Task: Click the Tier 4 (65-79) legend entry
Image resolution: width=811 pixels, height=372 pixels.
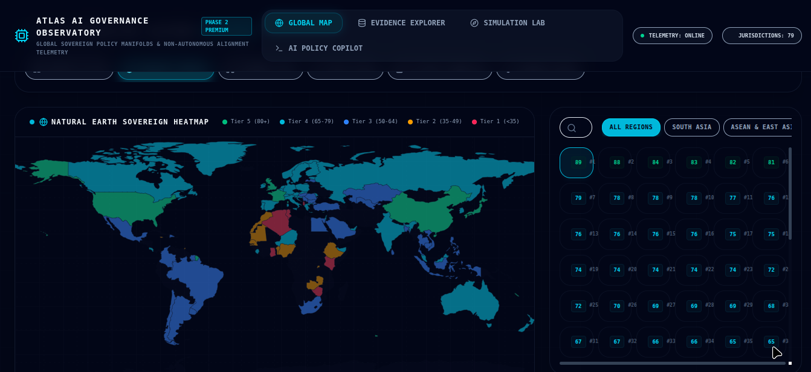Action: 307,122
